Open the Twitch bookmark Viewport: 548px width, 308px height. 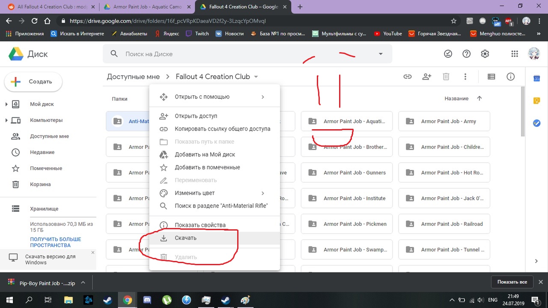(x=197, y=33)
